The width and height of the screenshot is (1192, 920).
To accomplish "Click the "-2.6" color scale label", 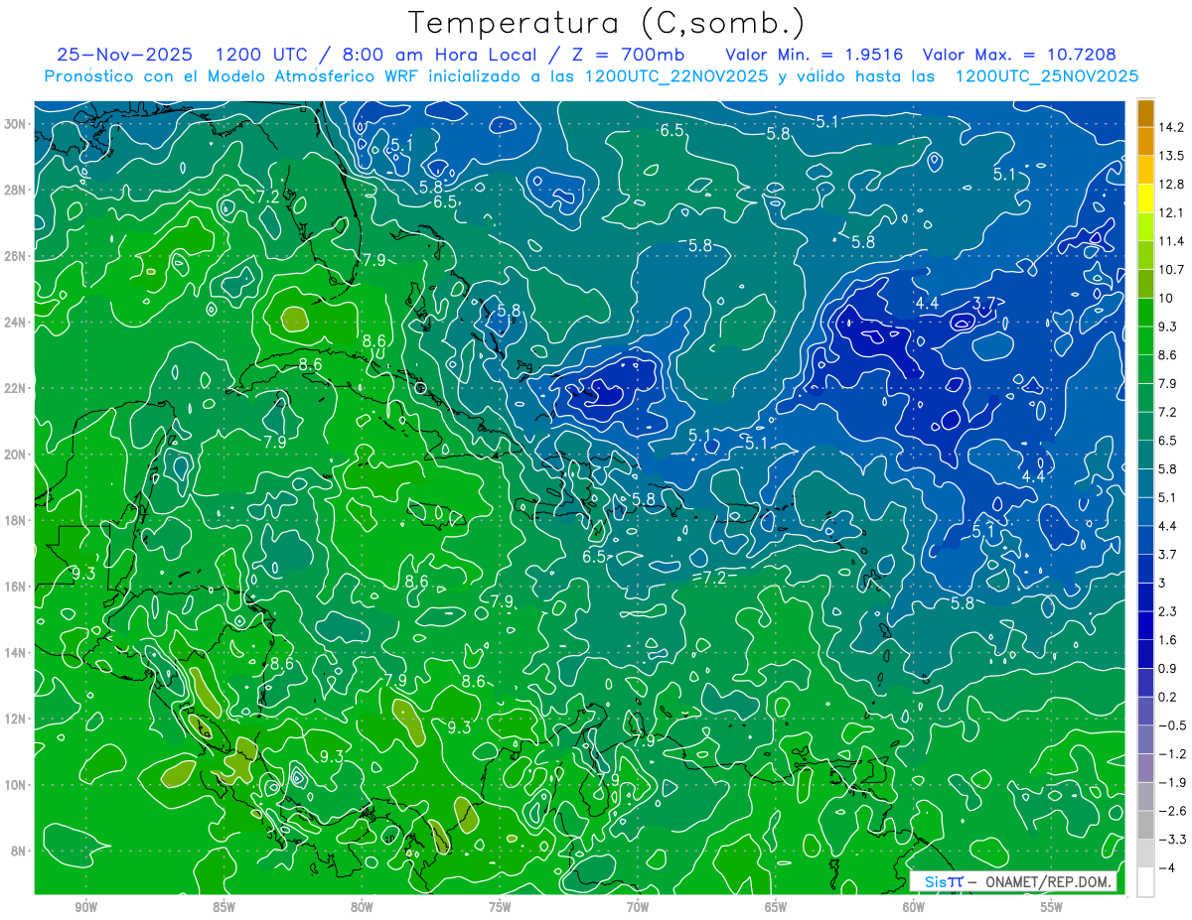I will point(1171,811).
